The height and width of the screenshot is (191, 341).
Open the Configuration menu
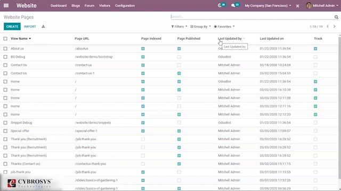[x=125, y=6]
